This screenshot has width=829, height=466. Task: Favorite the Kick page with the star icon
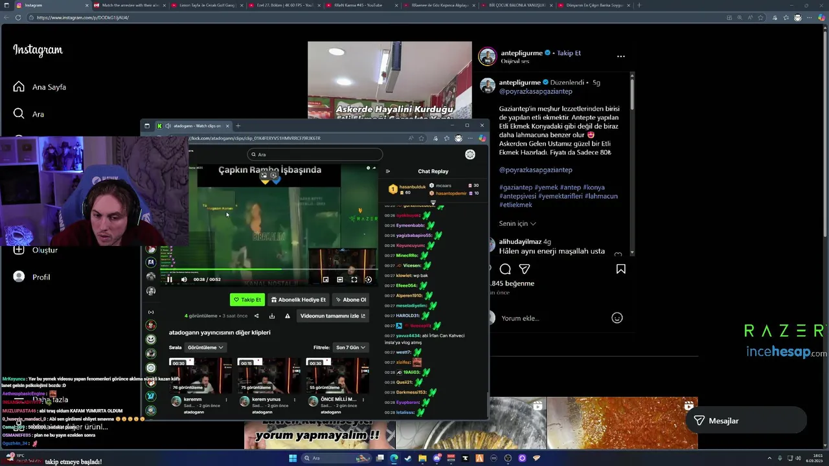pyautogui.click(x=421, y=138)
